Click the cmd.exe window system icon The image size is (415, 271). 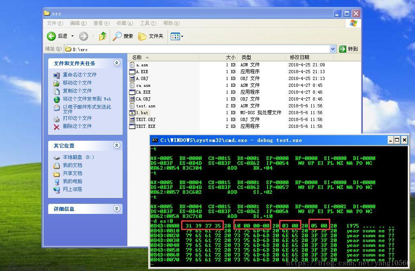pos(155,140)
